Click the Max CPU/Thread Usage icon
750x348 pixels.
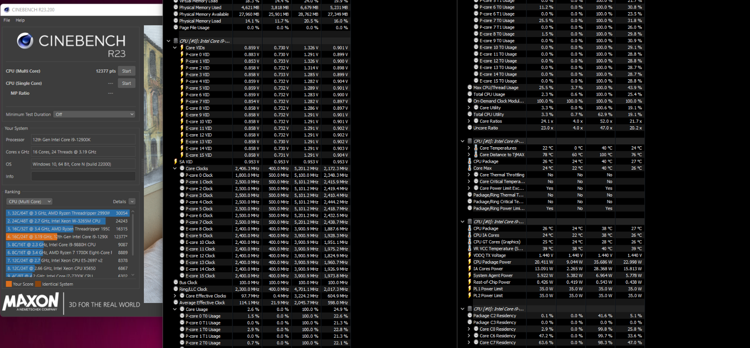[470, 87]
